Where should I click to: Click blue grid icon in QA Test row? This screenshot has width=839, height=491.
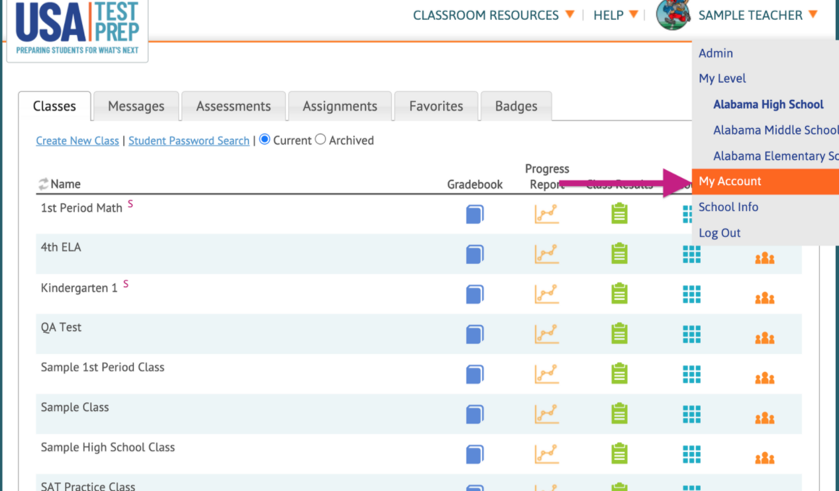point(691,335)
